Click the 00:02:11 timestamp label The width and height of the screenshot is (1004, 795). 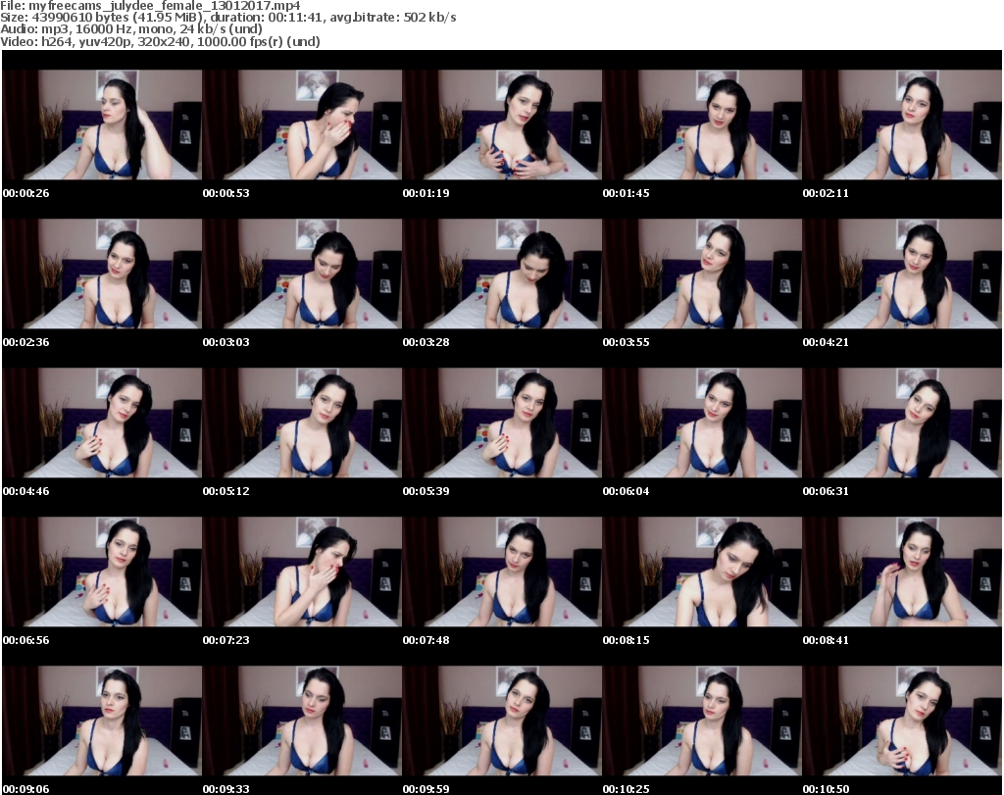tap(826, 193)
